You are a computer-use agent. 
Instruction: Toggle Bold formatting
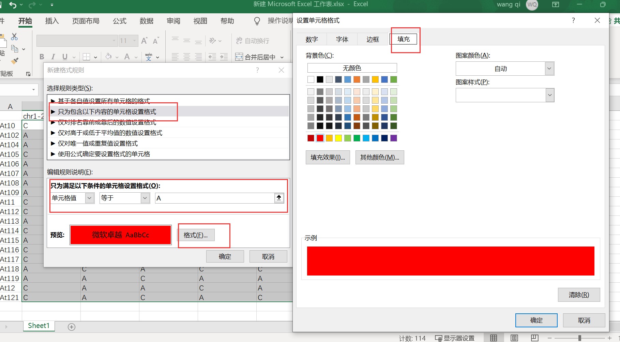[42, 57]
